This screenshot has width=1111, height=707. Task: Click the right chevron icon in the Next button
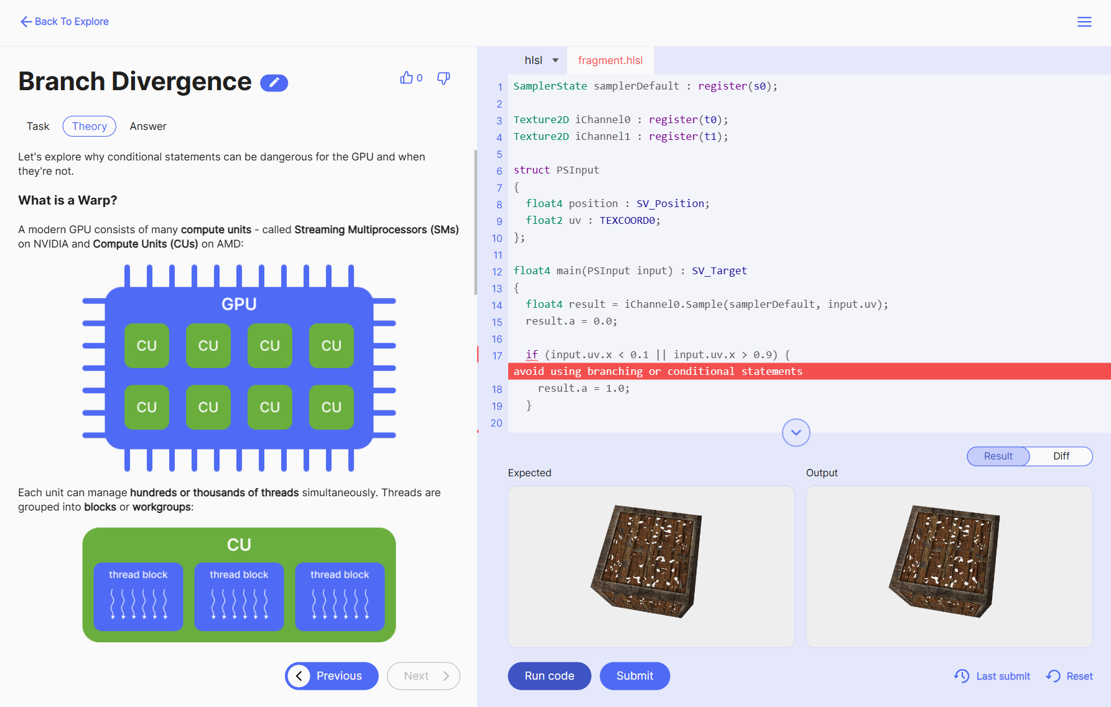point(447,676)
